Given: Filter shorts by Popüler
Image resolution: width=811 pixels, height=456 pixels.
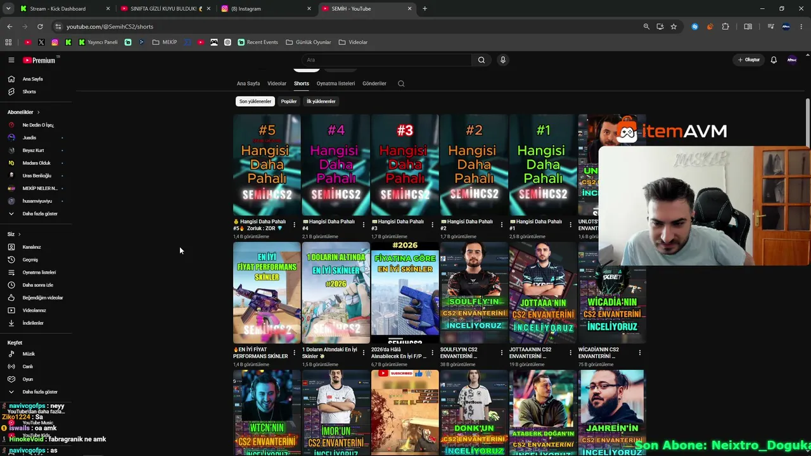Looking at the screenshot, I should coord(289,101).
